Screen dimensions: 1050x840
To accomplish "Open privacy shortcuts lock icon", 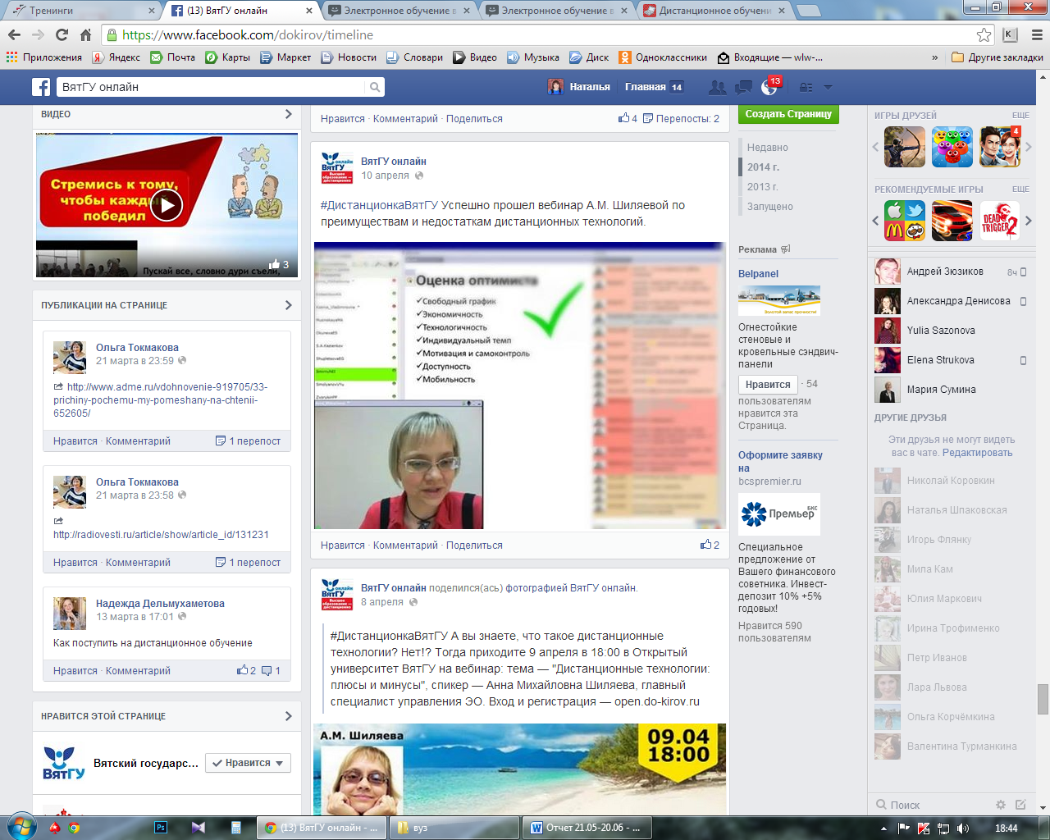I will tap(806, 87).
